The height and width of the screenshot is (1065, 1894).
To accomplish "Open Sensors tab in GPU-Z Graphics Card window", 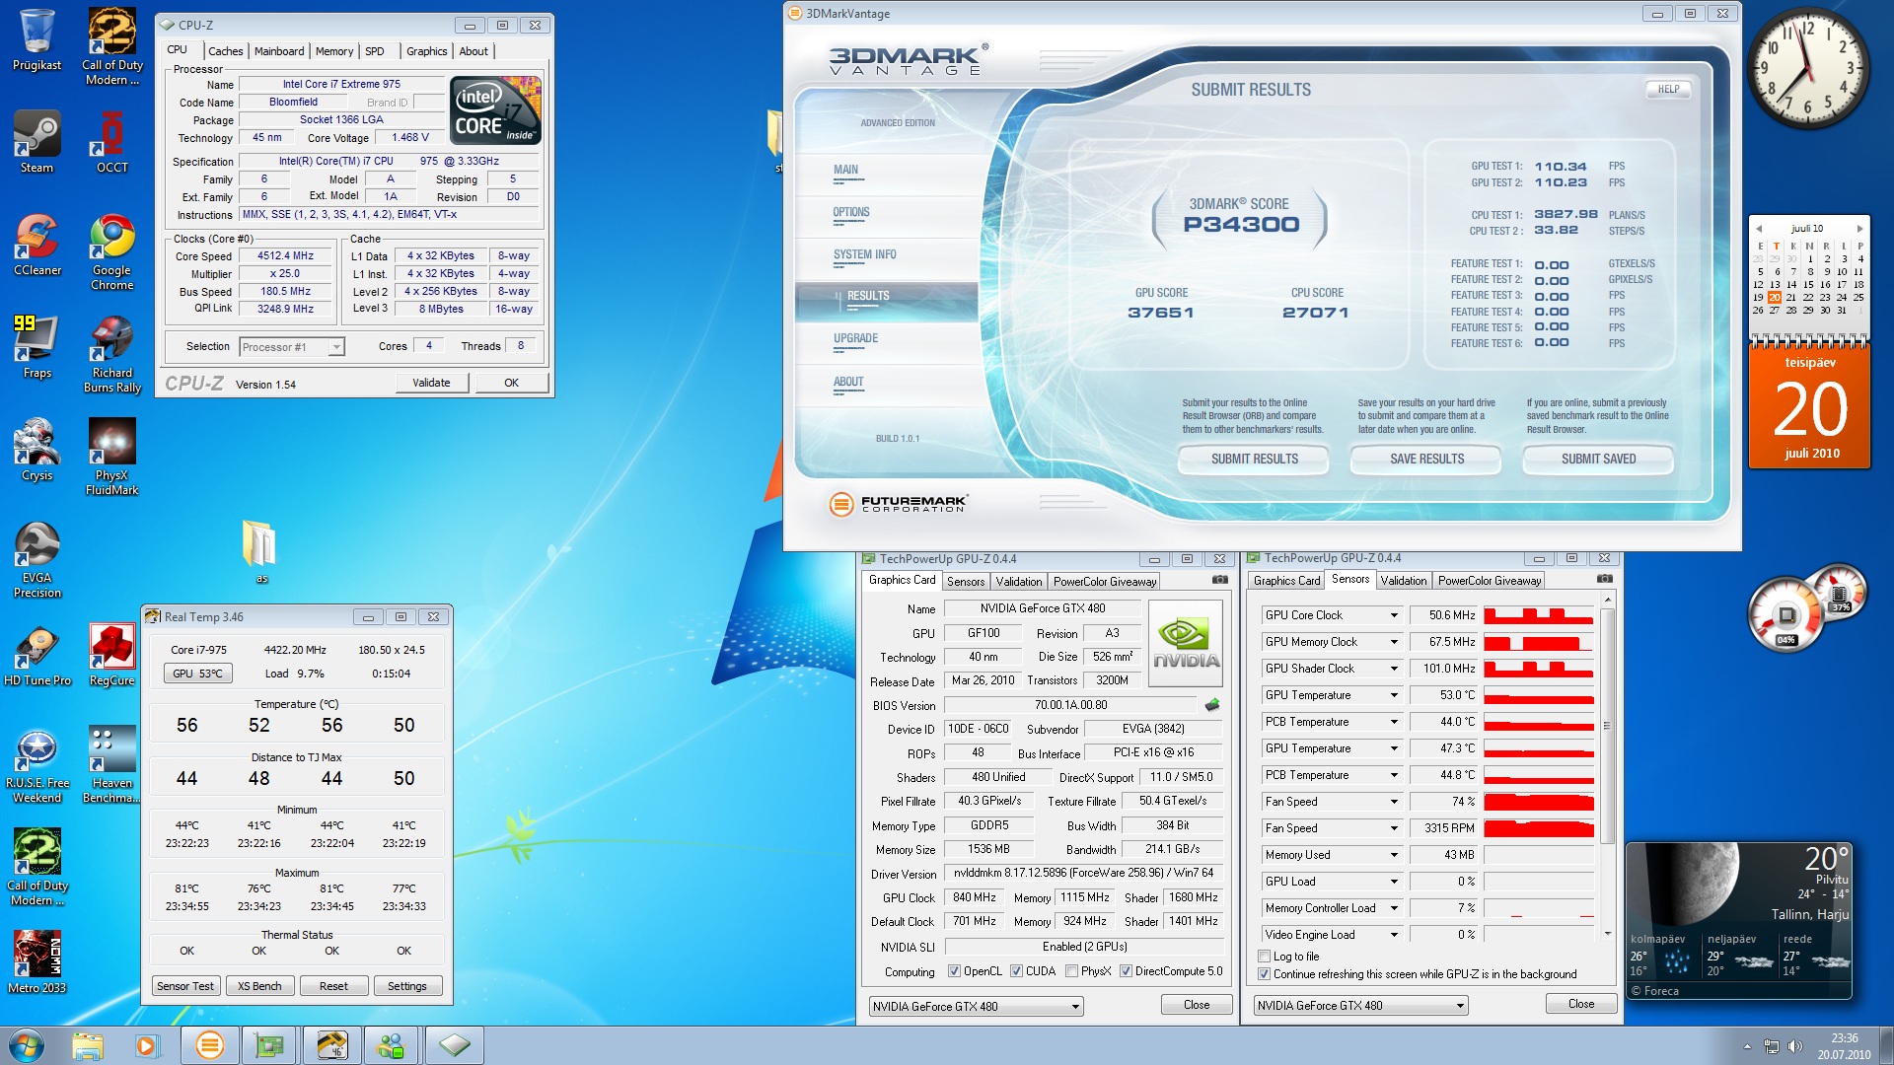I will point(966,582).
